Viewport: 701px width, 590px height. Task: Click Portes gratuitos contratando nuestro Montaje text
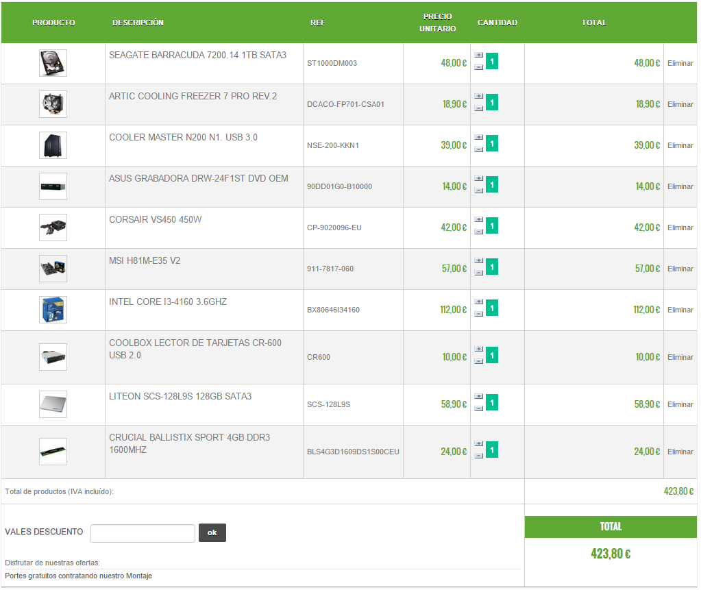pos(78,576)
